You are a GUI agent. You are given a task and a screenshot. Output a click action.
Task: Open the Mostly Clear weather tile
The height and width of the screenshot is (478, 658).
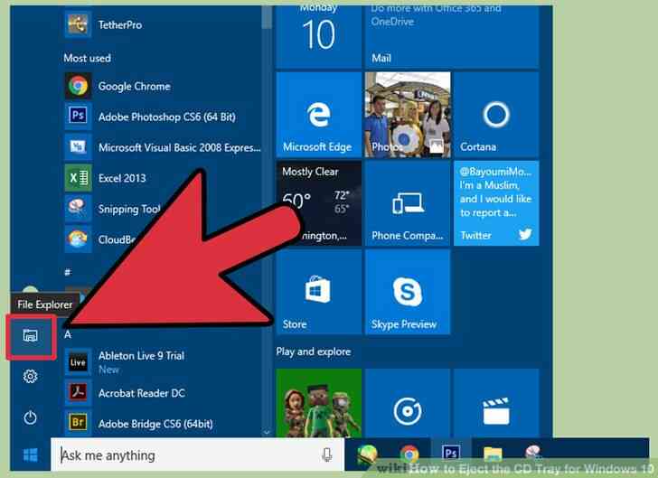[318, 203]
